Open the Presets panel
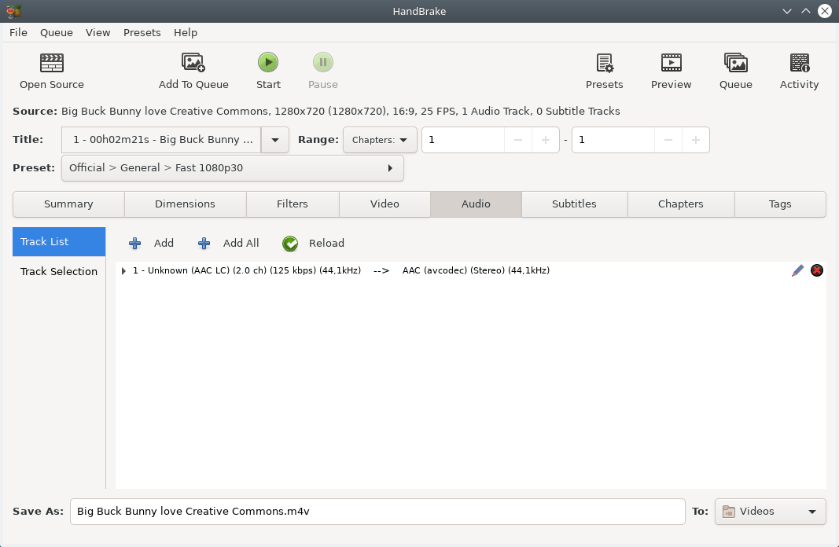Viewport: 839px width, 547px height. click(x=604, y=70)
